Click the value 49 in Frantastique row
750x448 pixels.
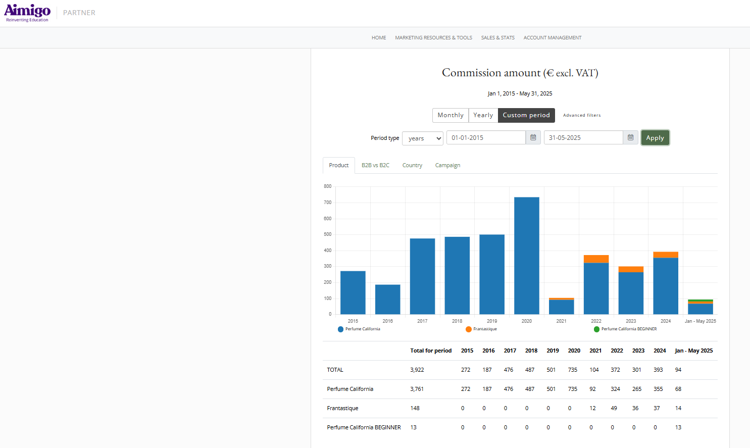[x=614, y=408]
